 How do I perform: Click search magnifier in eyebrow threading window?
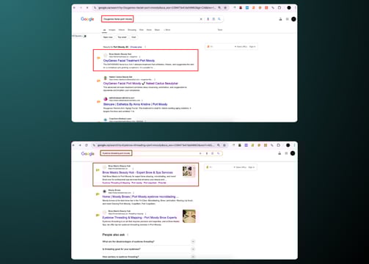point(219,153)
